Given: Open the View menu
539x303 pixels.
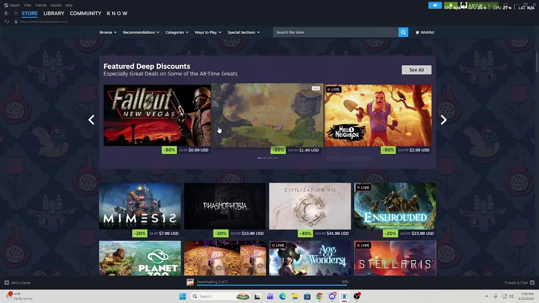Looking at the screenshot, I should pos(27,5).
